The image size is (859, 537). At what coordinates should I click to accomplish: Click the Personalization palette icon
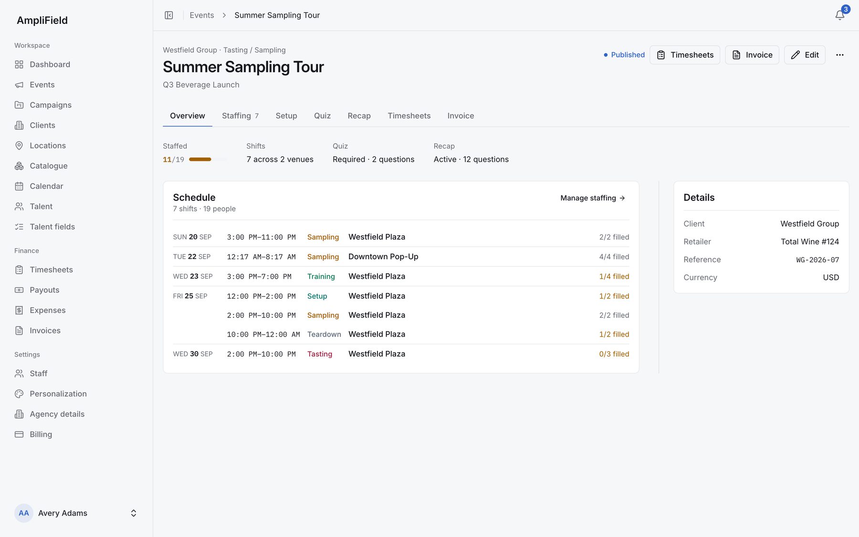pyautogui.click(x=19, y=394)
